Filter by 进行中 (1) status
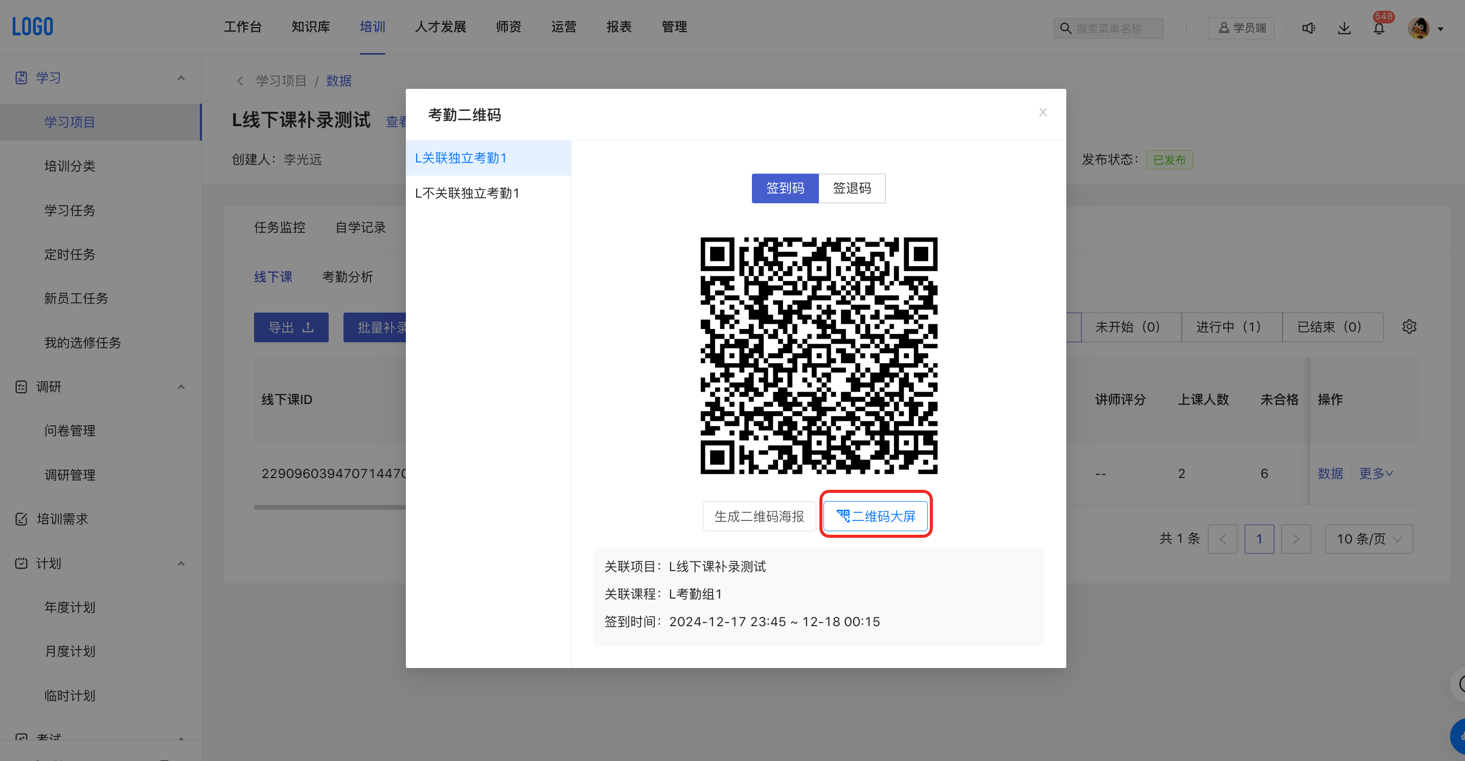The height and width of the screenshot is (761, 1465). click(1231, 327)
